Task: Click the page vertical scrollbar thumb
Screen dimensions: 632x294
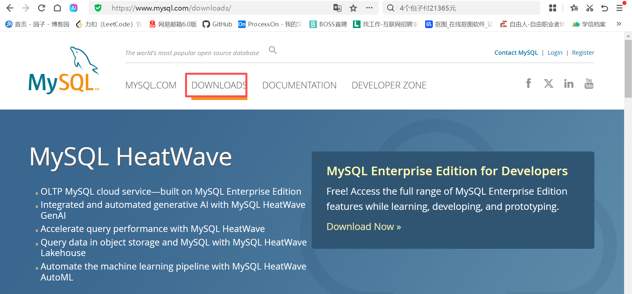Action: click(628, 69)
